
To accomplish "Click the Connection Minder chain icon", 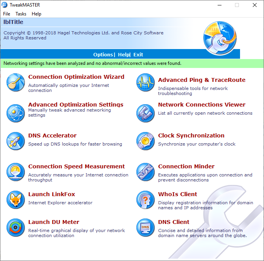I will tap(145, 172).
